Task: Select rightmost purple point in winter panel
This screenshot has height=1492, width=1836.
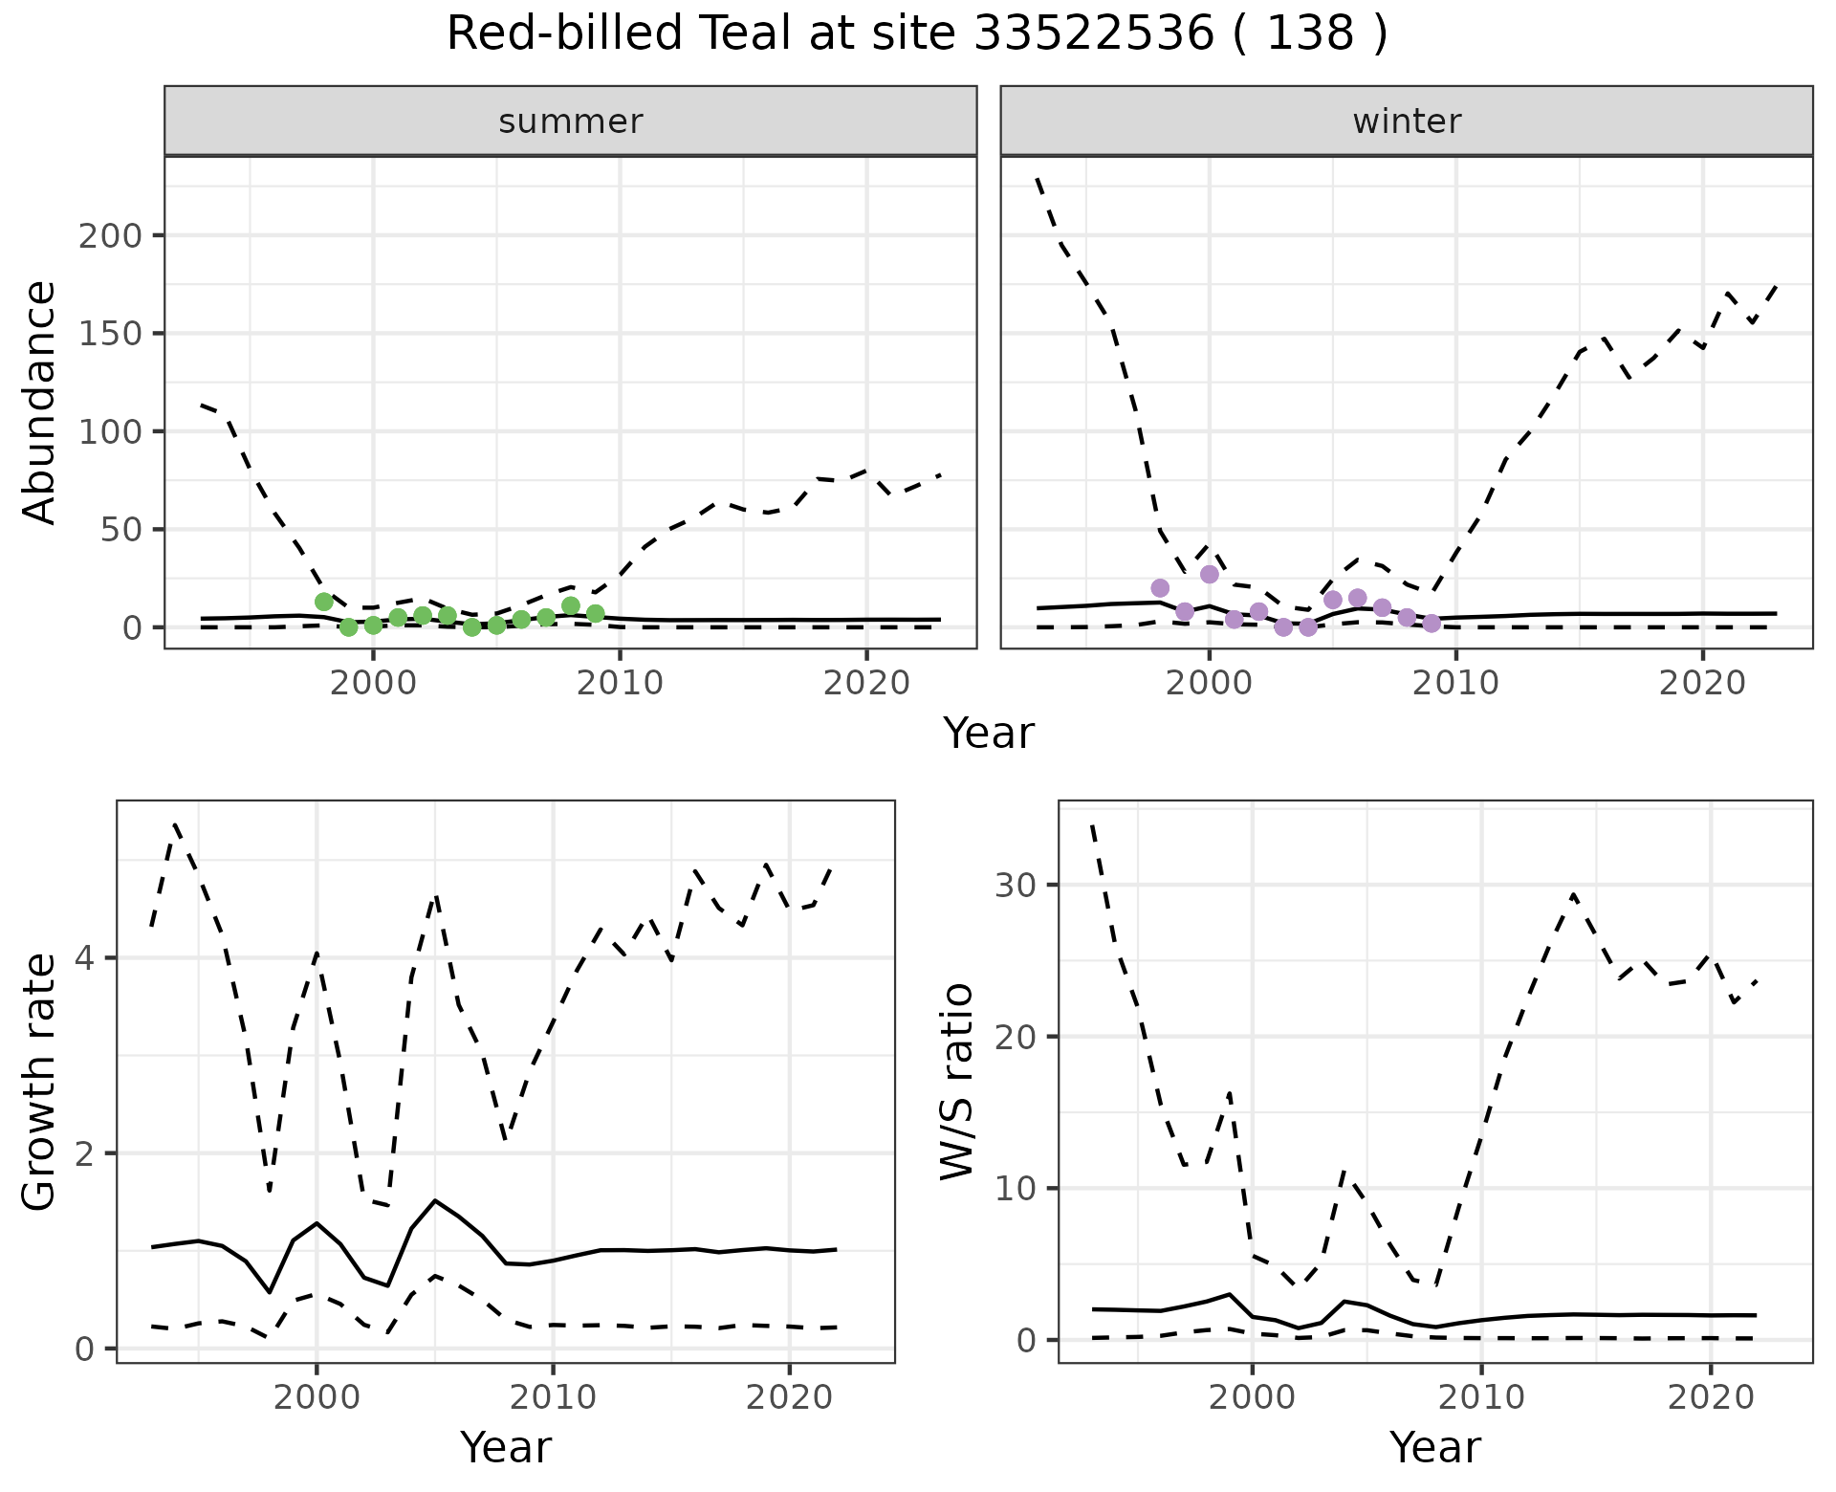Action: [x=1432, y=624]
